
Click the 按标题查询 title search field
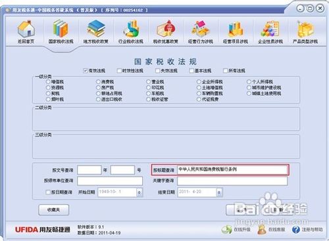point(232,170)
